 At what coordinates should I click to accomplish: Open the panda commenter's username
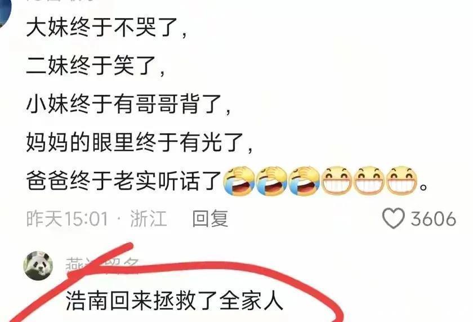102,265
